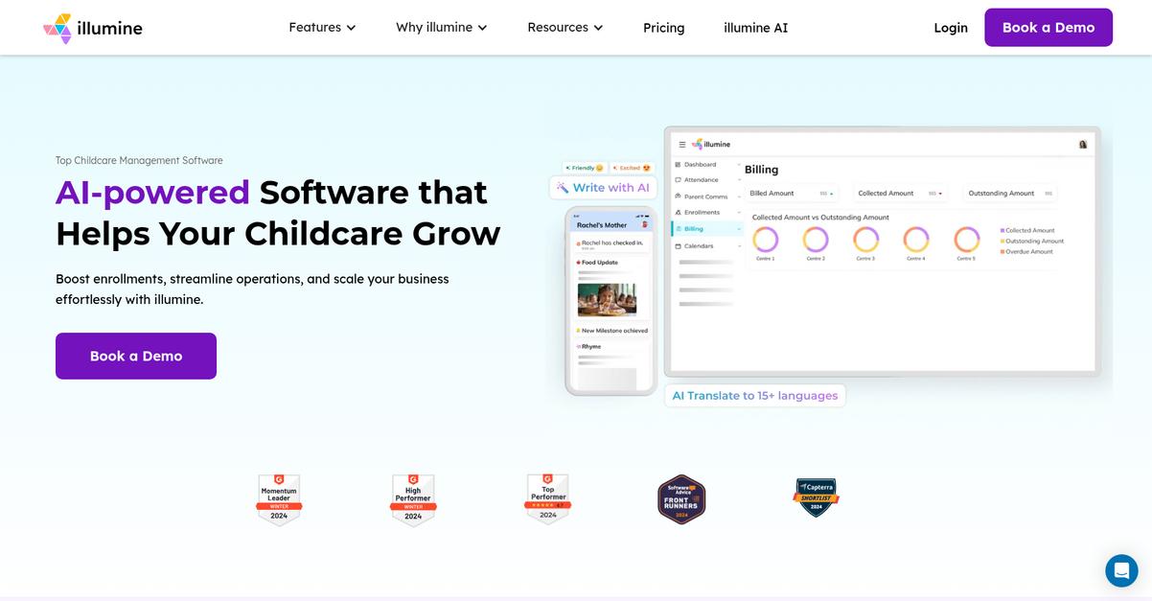1152x601 pixels.
Task: Open the chat widget icon
Action: pyautogui.click(x=1121, y=570)
